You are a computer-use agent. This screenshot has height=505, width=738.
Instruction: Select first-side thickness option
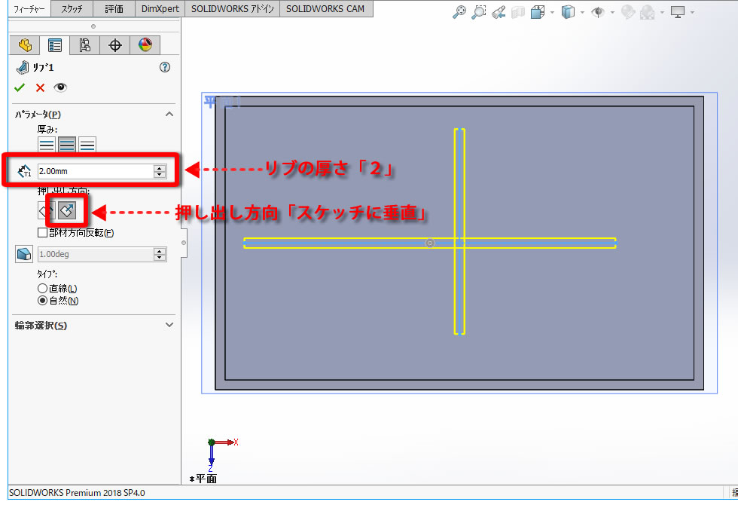coord(47,145)
